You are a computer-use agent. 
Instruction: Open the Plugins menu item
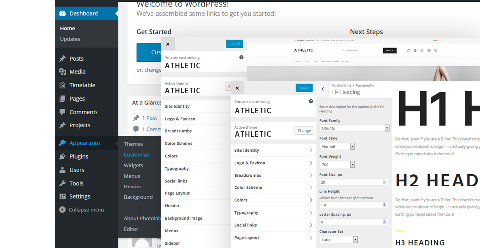87,156
